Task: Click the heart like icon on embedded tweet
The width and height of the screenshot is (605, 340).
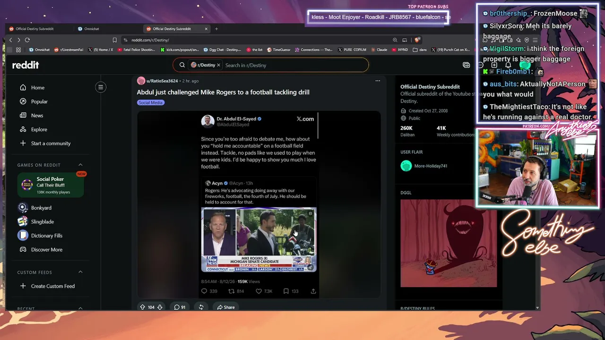Action: pyautogui.click(x=259, y=291)
